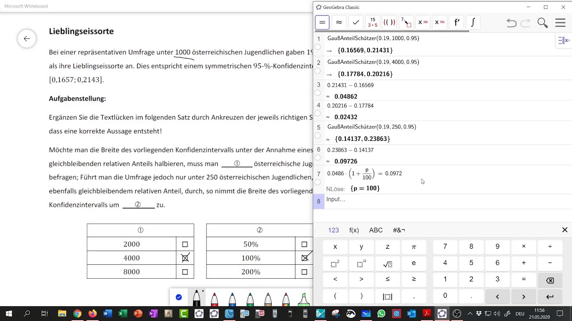
Task: Tap the x key on keyboard
Action: coord(335,247)
